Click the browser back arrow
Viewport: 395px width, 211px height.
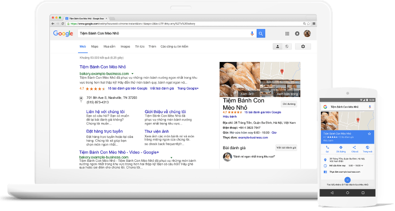coord(53,24)
